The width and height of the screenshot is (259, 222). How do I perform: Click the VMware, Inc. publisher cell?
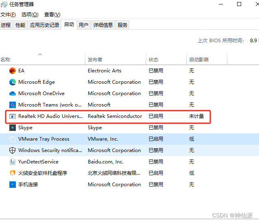[103, 139]
